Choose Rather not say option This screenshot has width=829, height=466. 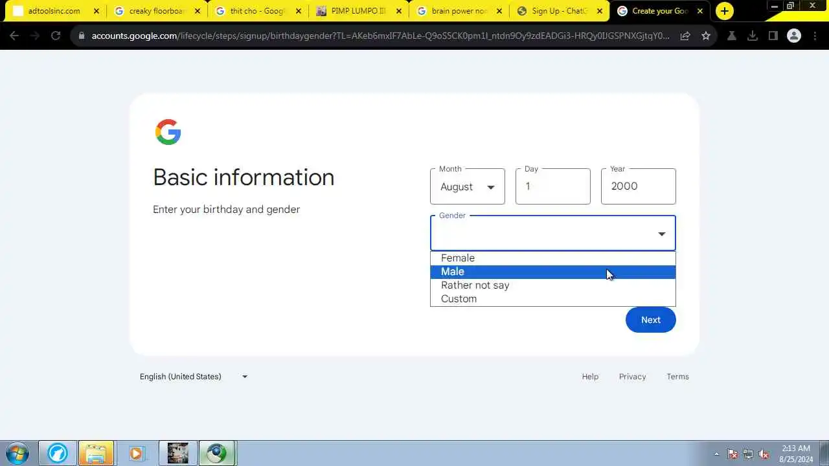pyautogui.click(x=553, y=285)
